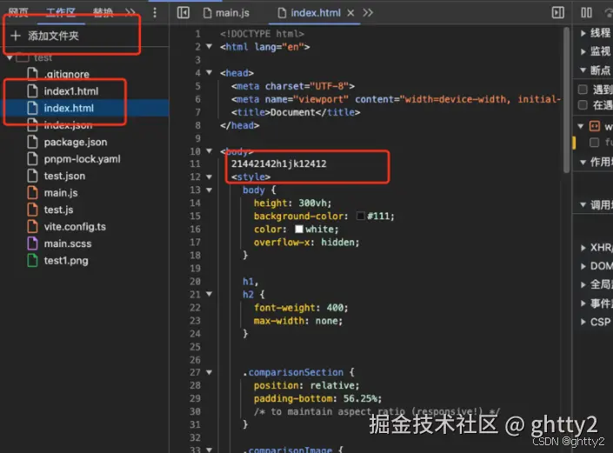The width and height of the screenshot is (613, 453).
Task: Open test.json in the file tree
Action: click(64, 176)
